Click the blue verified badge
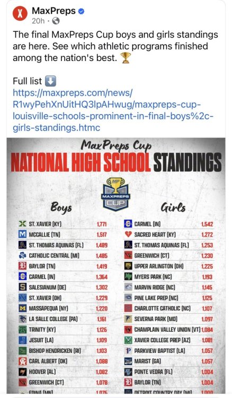232x398 pixels. pyautogui.click(x=81, y=11)
